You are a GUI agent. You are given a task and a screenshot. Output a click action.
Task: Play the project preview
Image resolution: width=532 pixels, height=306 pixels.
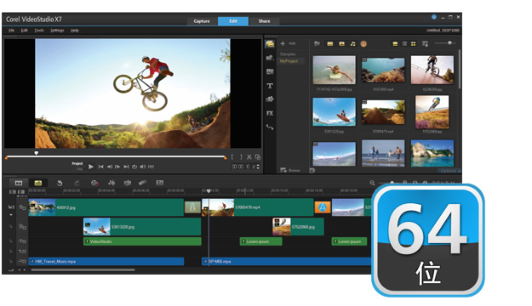pyautogui.click(x=91, y=167)
